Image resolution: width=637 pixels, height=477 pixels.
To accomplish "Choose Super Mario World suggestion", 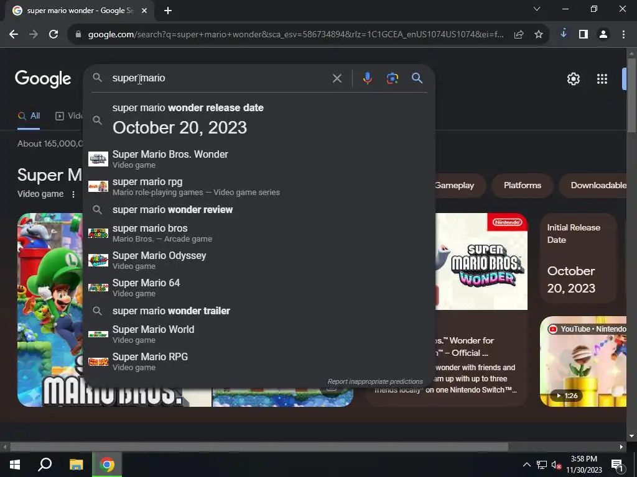I will click(259, 334).
